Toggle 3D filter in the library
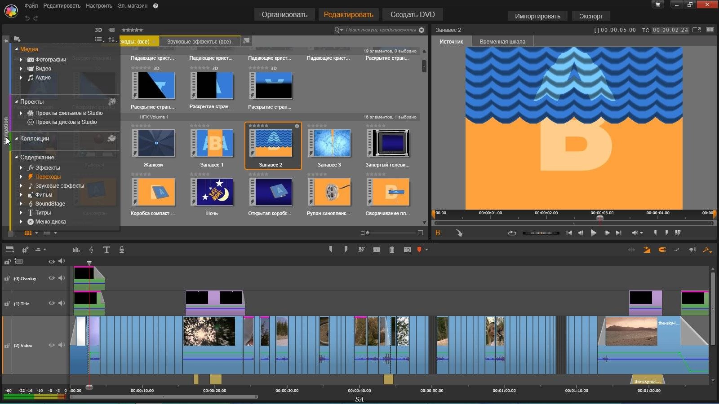The image size is (719, 404). pos(98,30)
